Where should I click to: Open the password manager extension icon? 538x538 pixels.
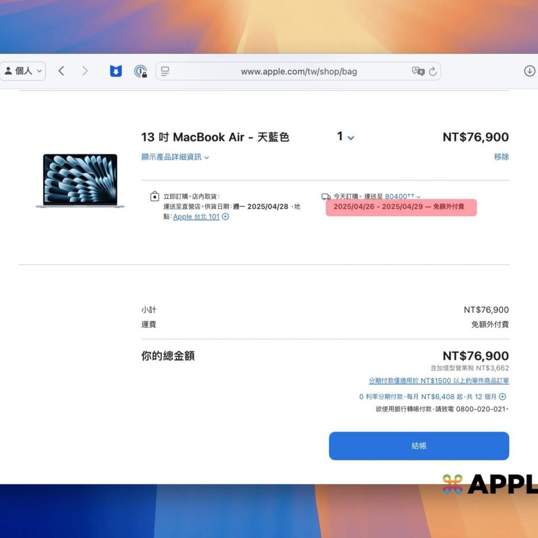(140, 71)
